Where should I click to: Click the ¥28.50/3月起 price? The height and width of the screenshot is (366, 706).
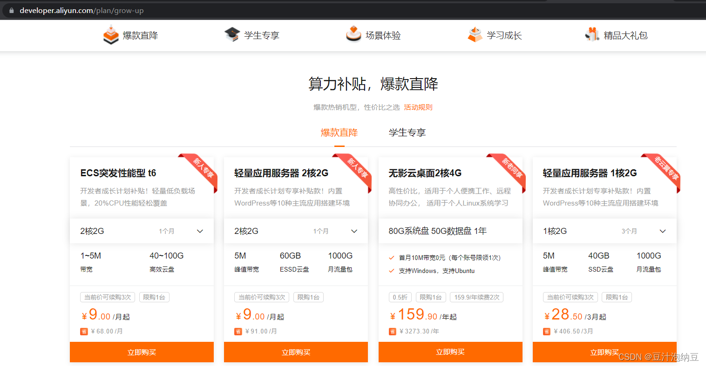pyautogui.click(x=575, y=315)
